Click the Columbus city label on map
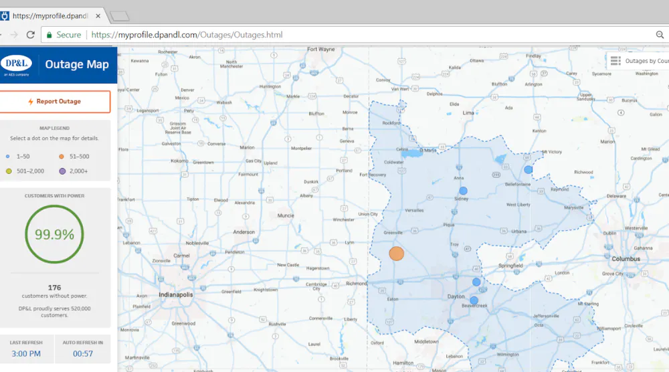 coord(626,259)
